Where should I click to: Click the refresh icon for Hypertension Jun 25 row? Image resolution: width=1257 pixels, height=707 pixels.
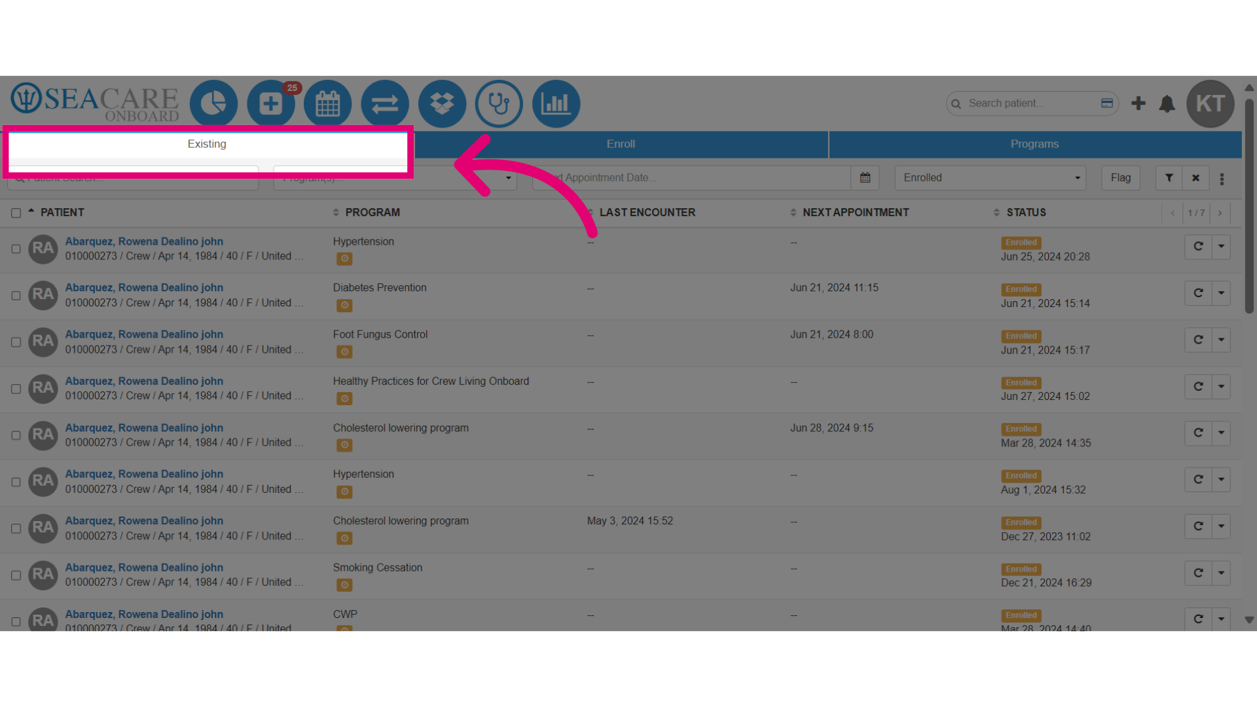[1198, 247]
